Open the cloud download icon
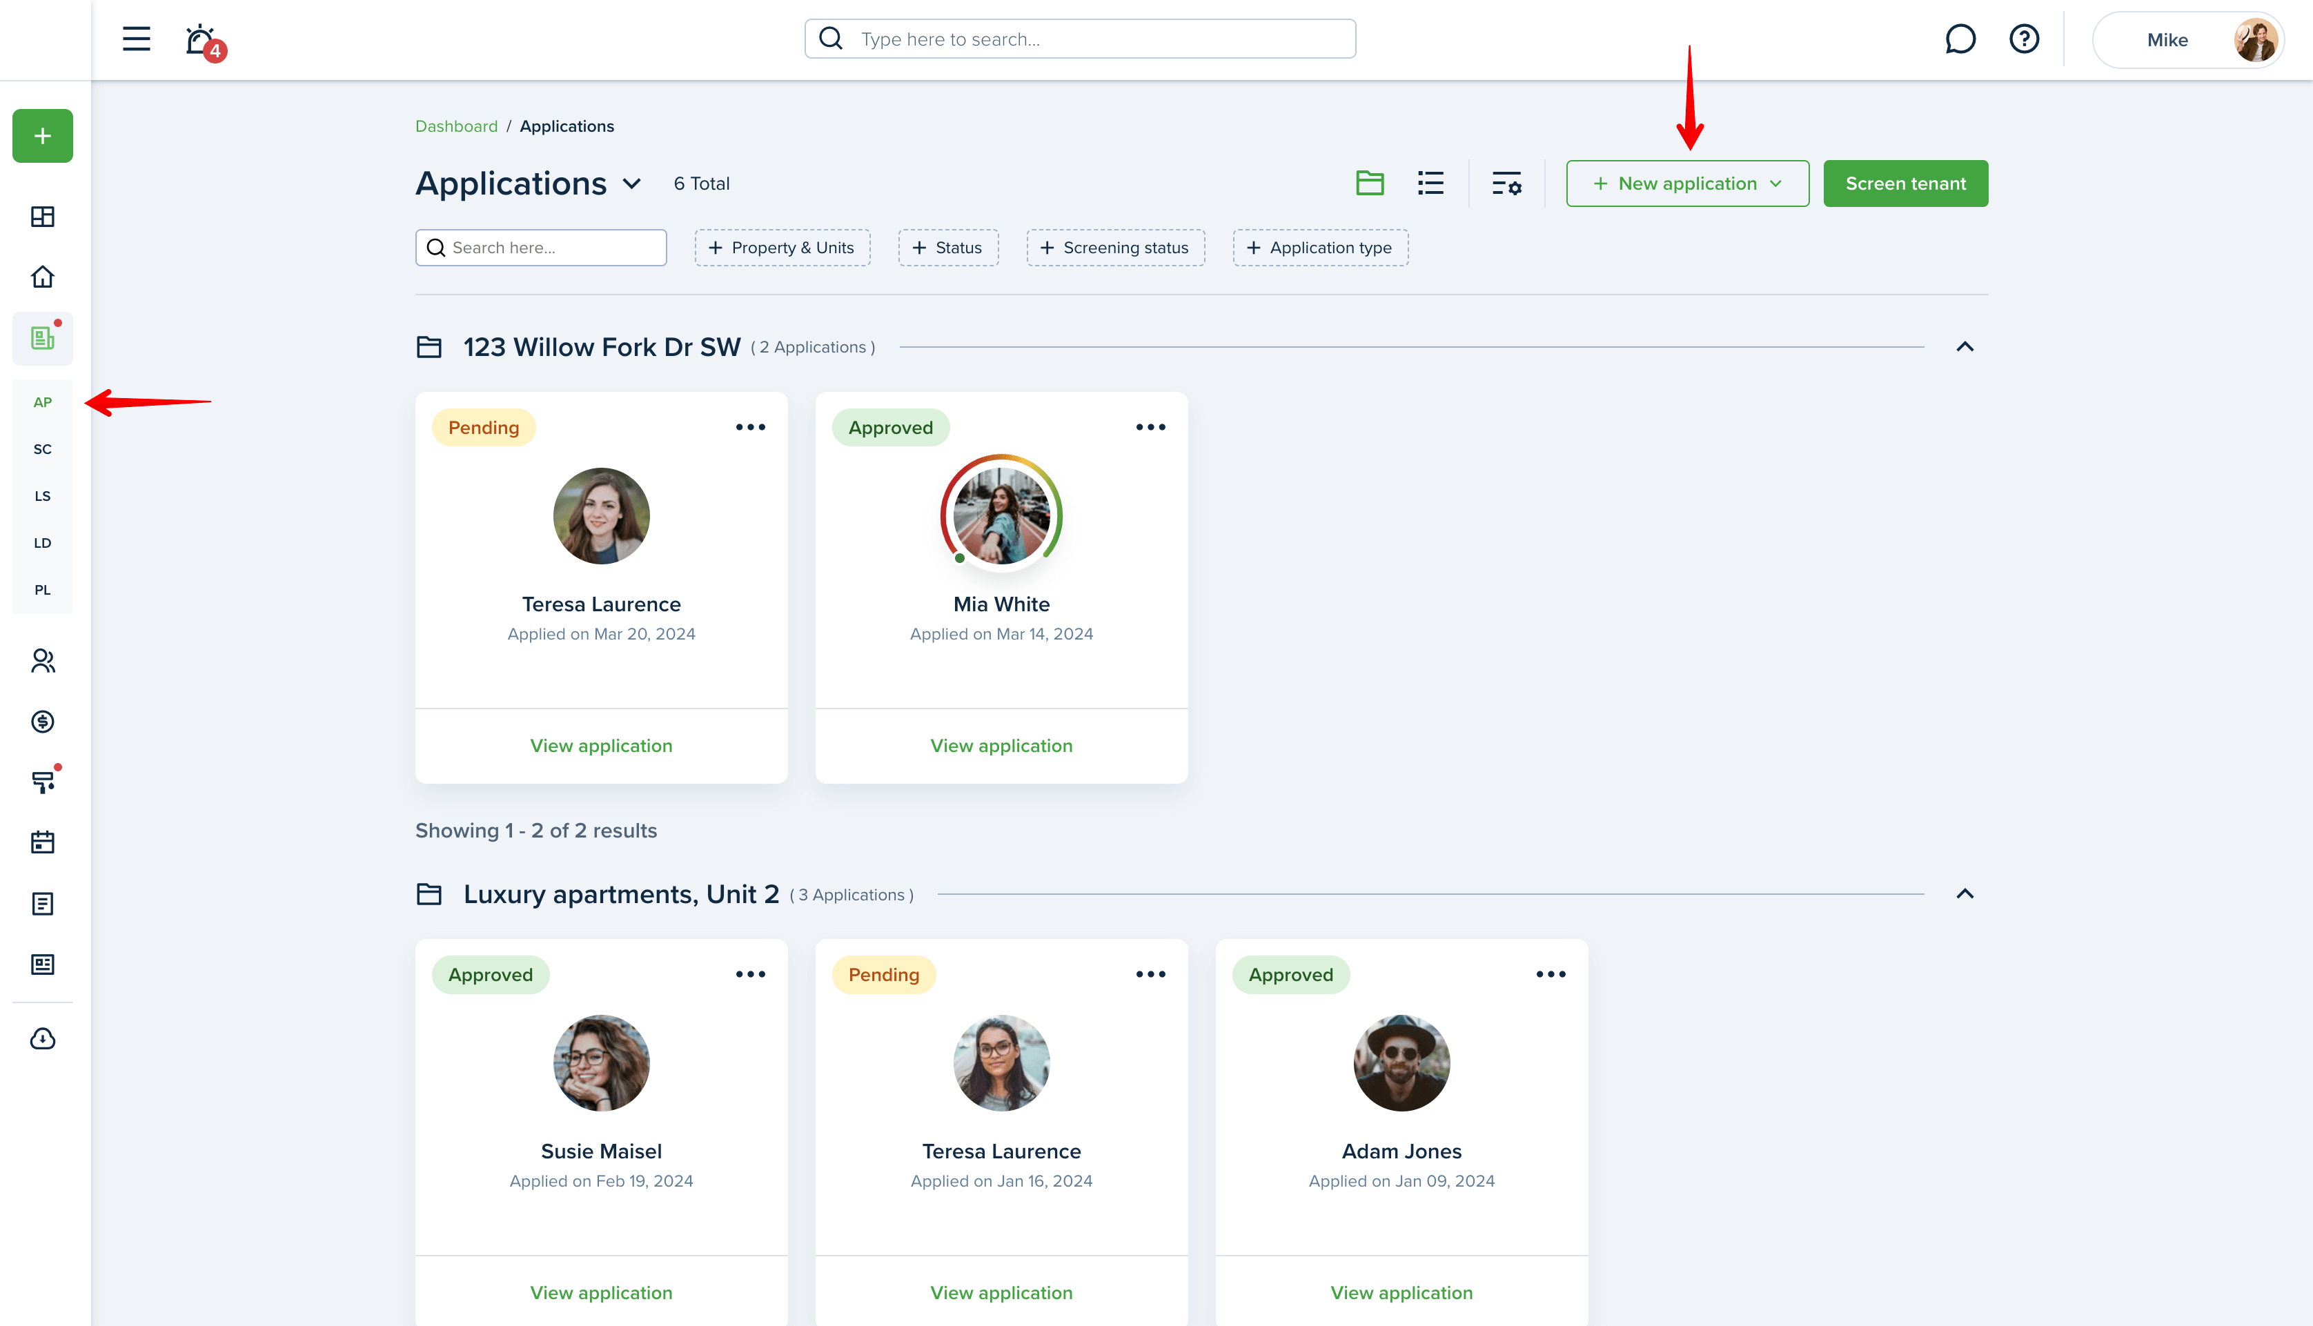 pyautogui.click(x=43, y=1039)
